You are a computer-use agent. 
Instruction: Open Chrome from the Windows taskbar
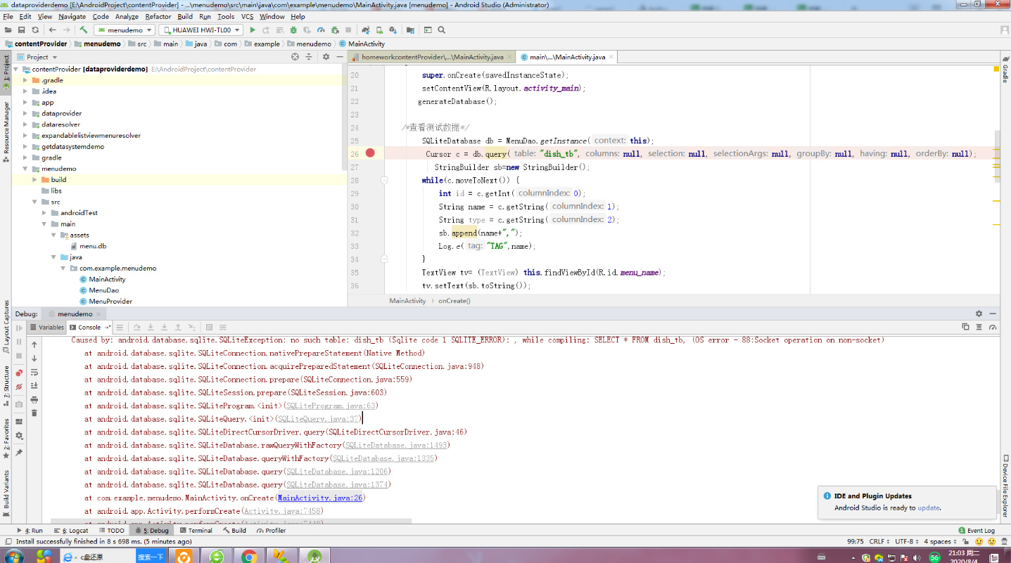point(248,557)
